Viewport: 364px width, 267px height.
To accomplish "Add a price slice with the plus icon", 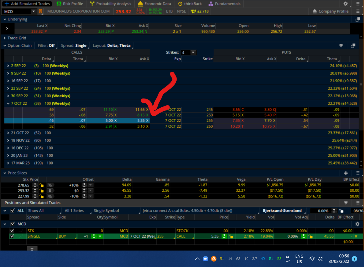I will coord(346,173).
